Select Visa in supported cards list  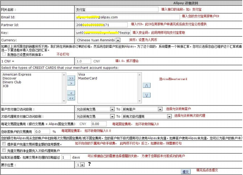(x=82, y=75)
